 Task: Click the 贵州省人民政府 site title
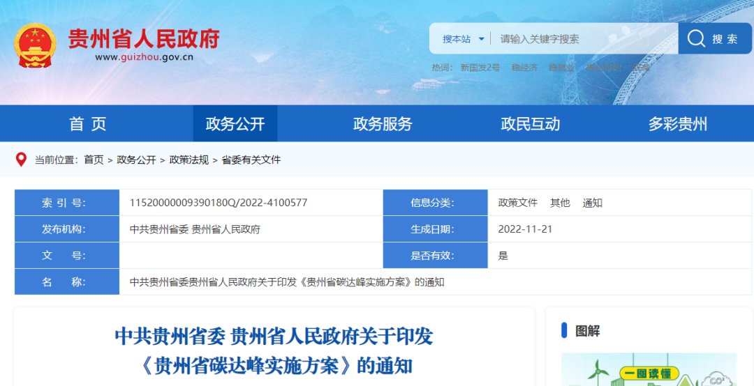pyautogui.click(x=144, y=39)
